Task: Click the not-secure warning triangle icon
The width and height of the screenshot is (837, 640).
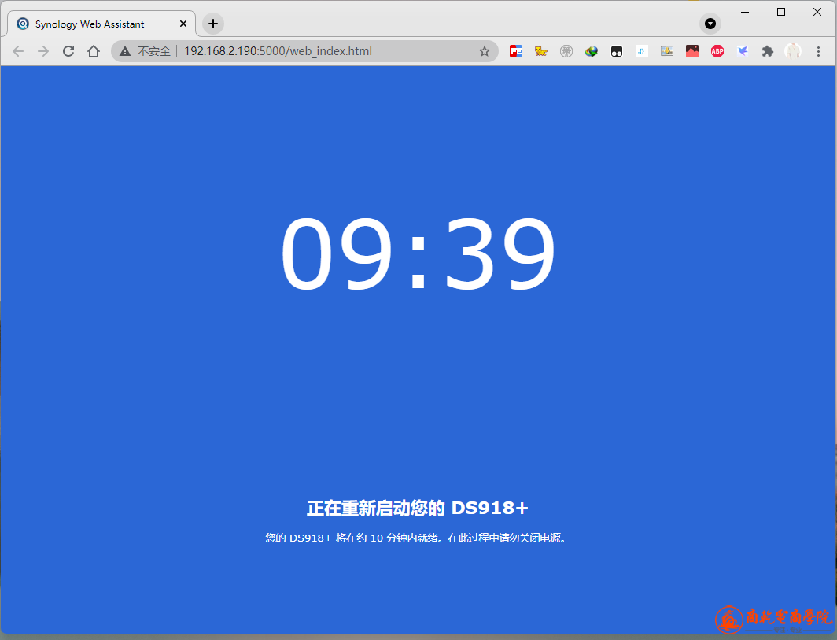Action: point(125,51)
